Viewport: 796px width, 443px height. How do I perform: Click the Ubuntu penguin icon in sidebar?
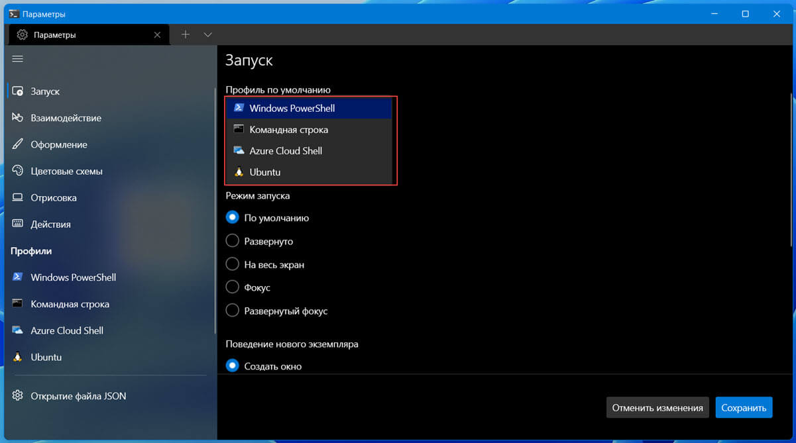(18, 356)
